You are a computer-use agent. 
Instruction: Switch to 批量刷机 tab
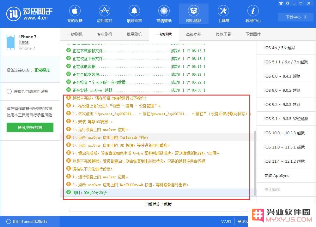pyautogui.click(x=134, y=34)
